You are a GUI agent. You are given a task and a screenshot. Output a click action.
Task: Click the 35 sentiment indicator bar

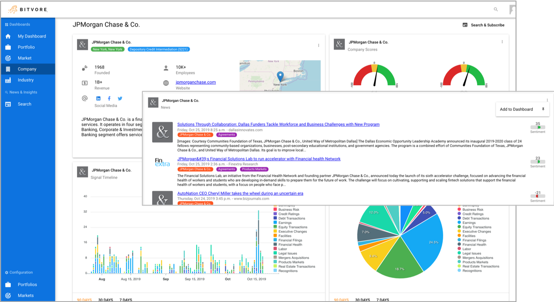[x=538, y=127]
